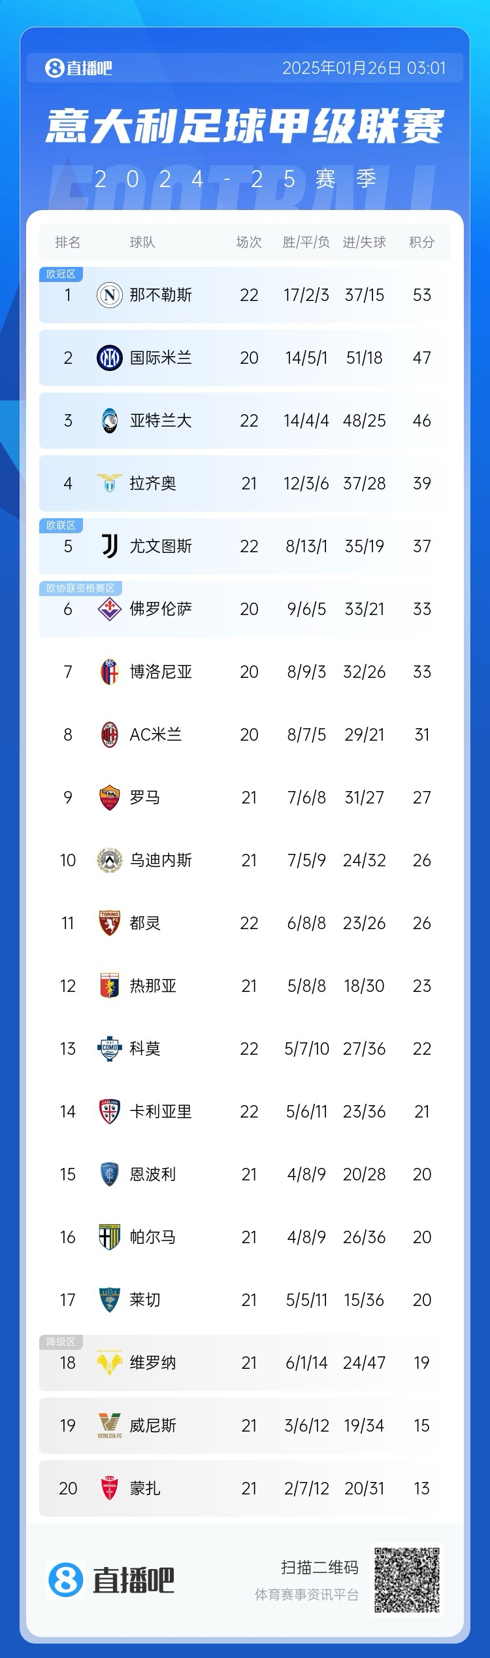This screenshot has height=1658, width=490.
Task: Select the Roma club crest
Action: [x=109, y=798]
